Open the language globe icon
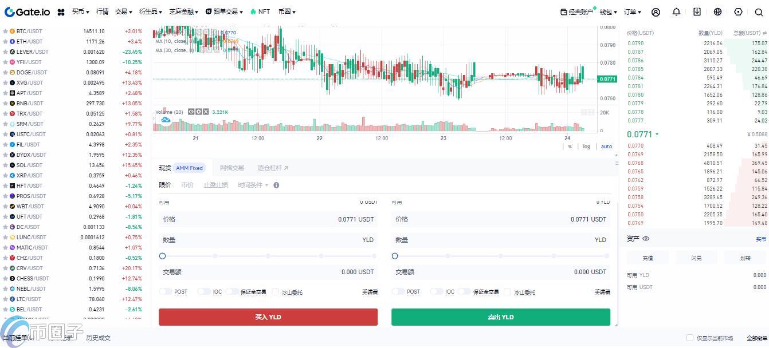Screen dimensions: 769x348 point(717,12)
